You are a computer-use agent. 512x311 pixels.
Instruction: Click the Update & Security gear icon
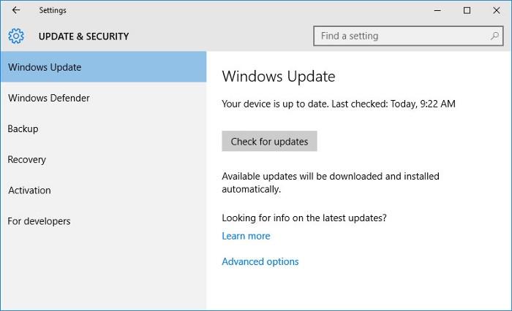click(16, 36)
